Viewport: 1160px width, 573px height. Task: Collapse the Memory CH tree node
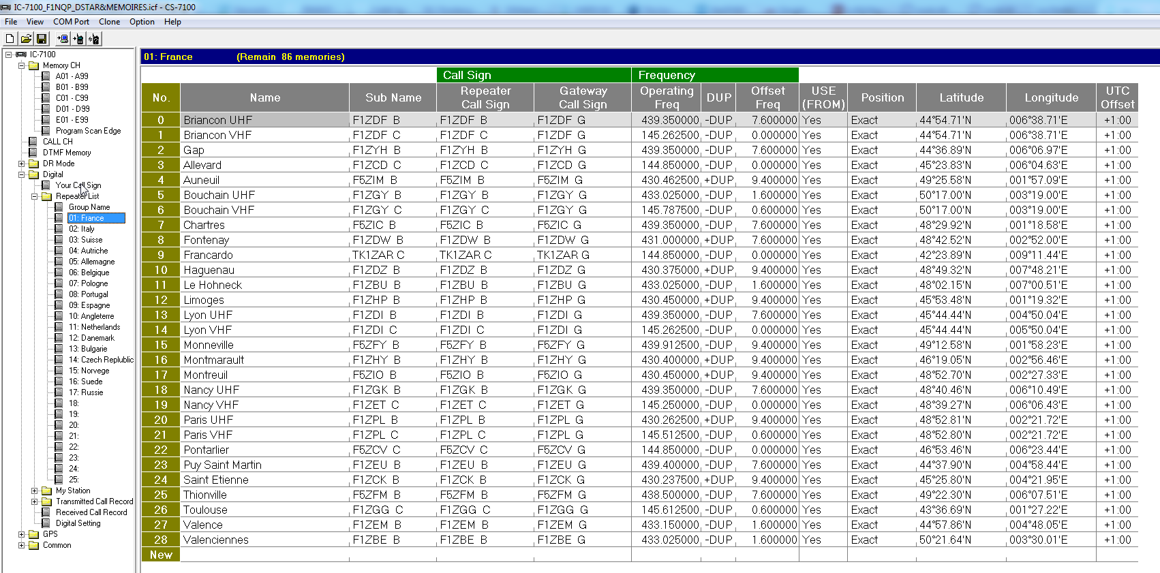[21, 65]
